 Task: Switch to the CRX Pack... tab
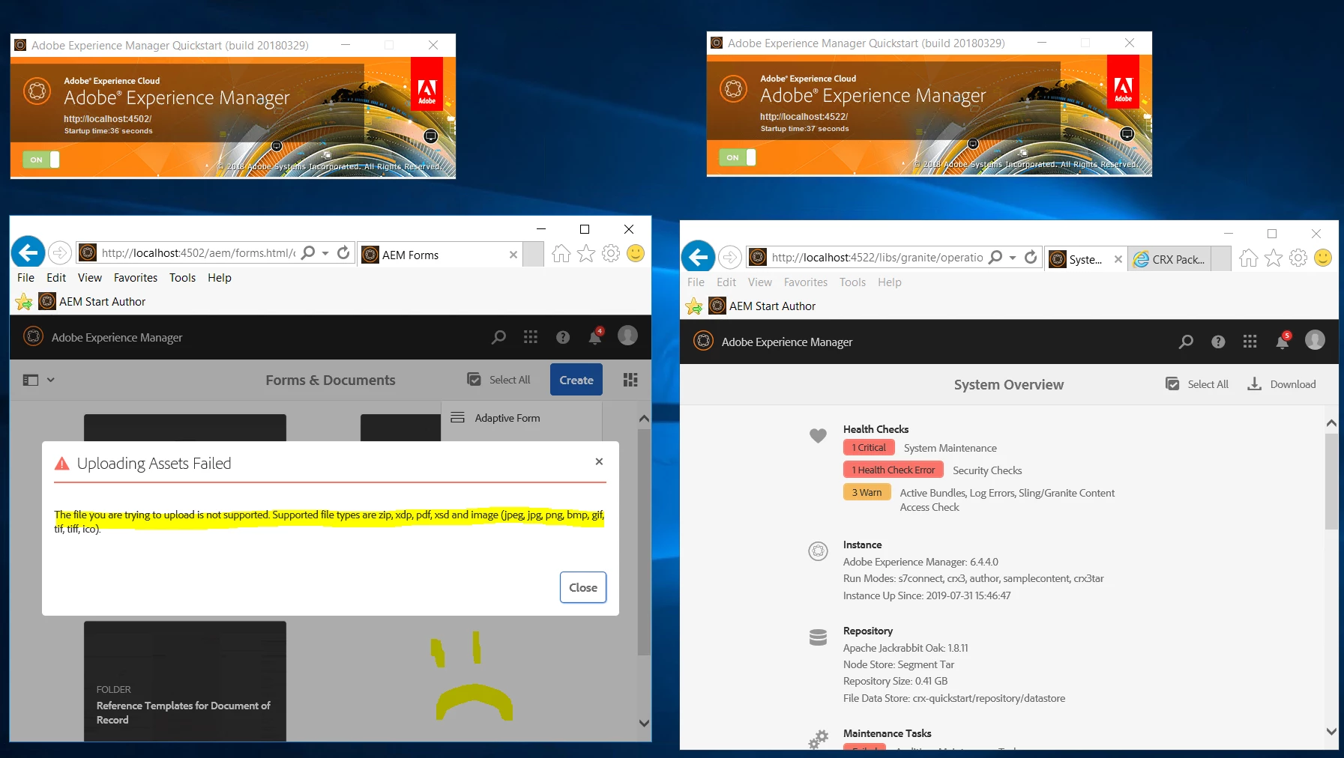(x=1171, y=259)
